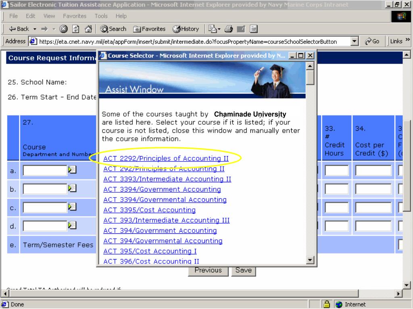This screenshot has height=309, width=413.
Task: Select ACT 394/Government Accounting course
Action: [x=160, y=230]
